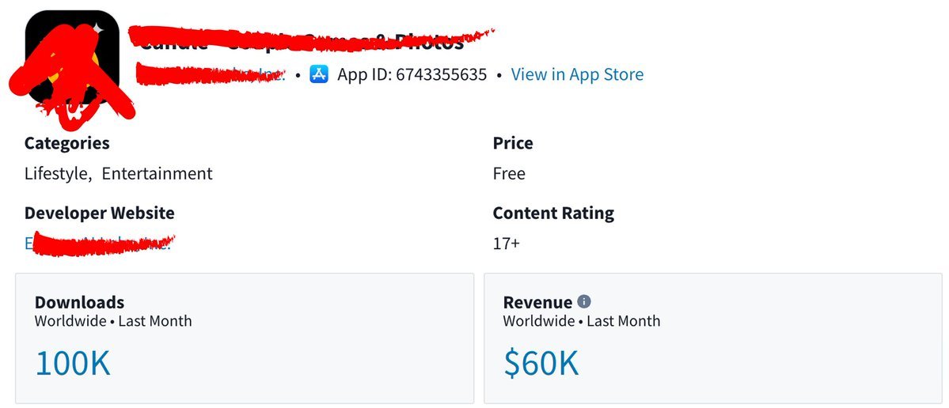The image size is (949, 408).
Task: Open the View in App Store link
Action: click(577, 74)
